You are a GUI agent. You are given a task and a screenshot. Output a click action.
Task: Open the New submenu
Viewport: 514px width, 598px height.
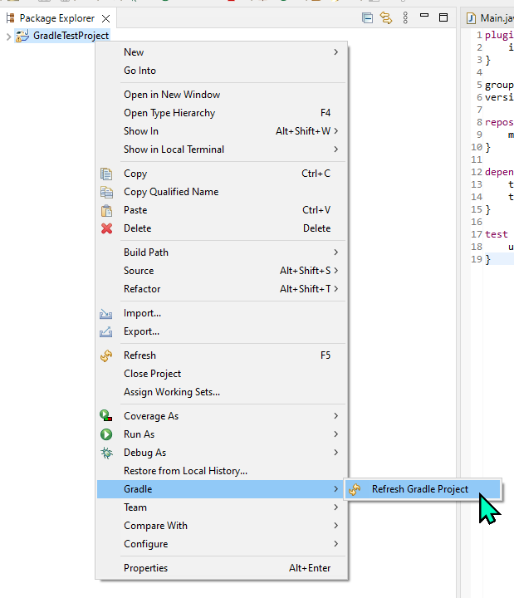coord(222,52)
